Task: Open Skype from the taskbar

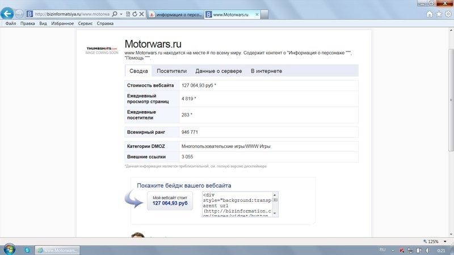Action: [27, 250]
